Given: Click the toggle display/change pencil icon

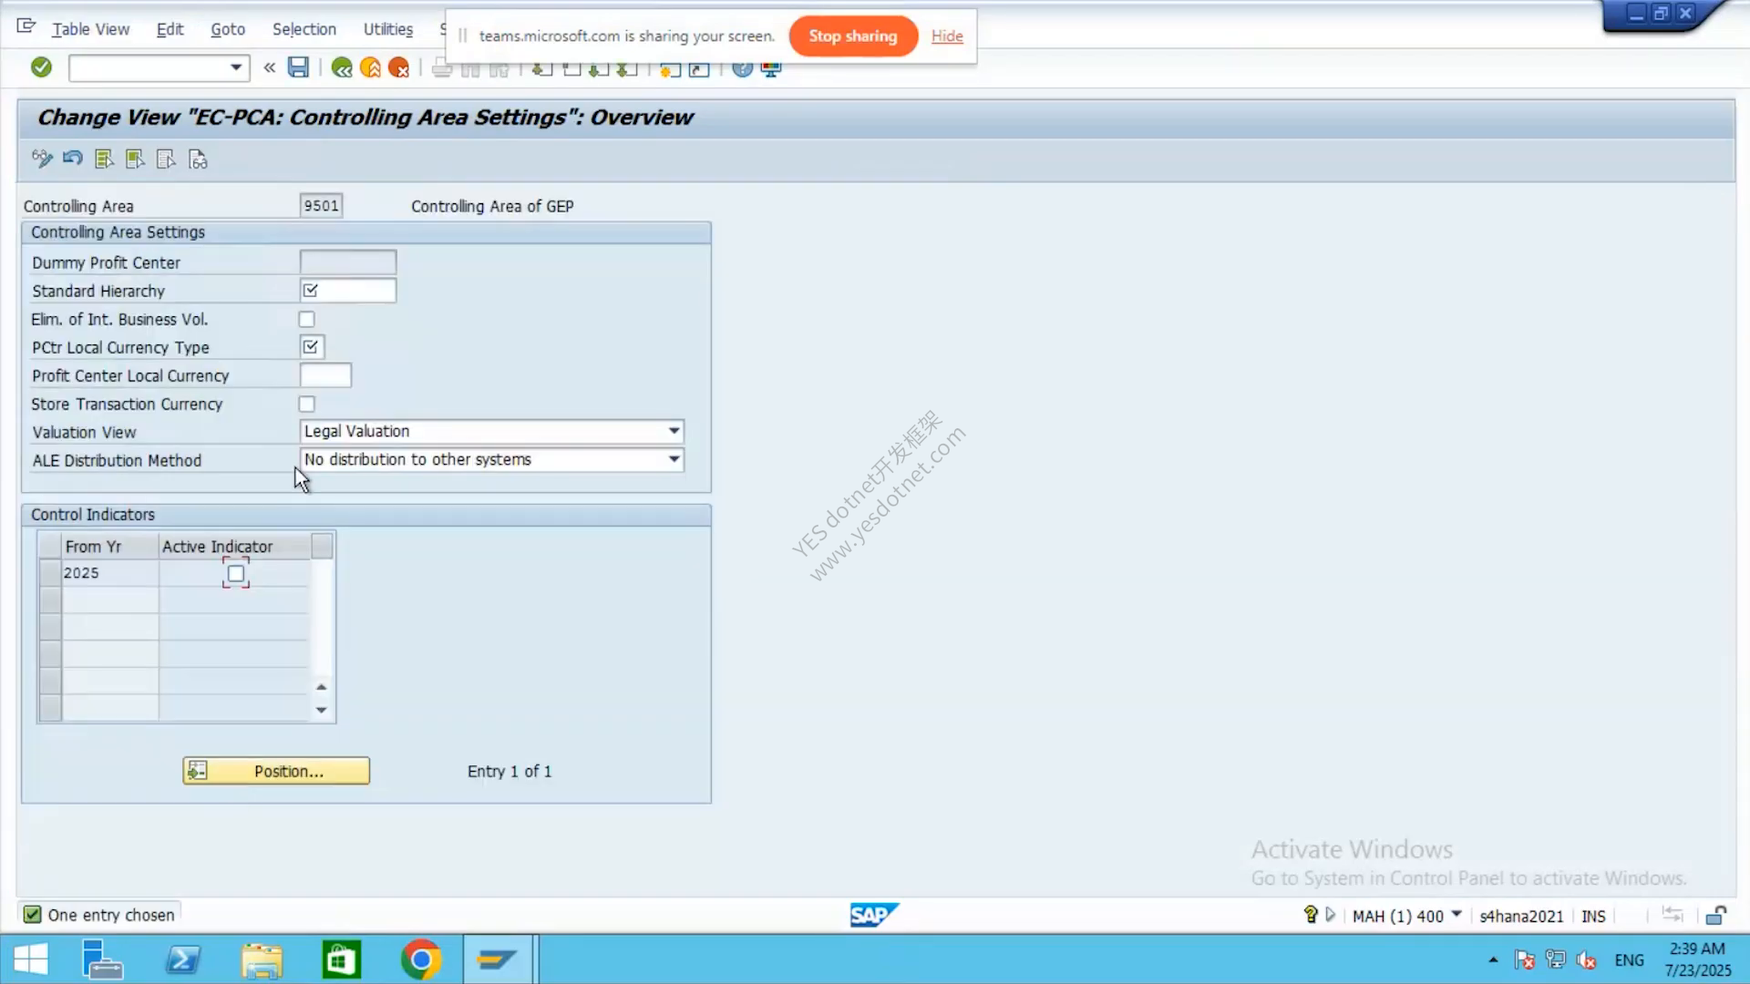Looking at the screenshot, I should [x=42, y=159].
